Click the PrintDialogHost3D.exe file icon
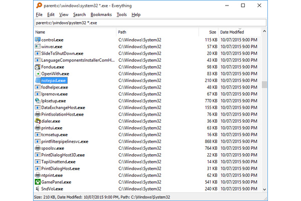This screenshot has width=301, height=201. point(38,155)
